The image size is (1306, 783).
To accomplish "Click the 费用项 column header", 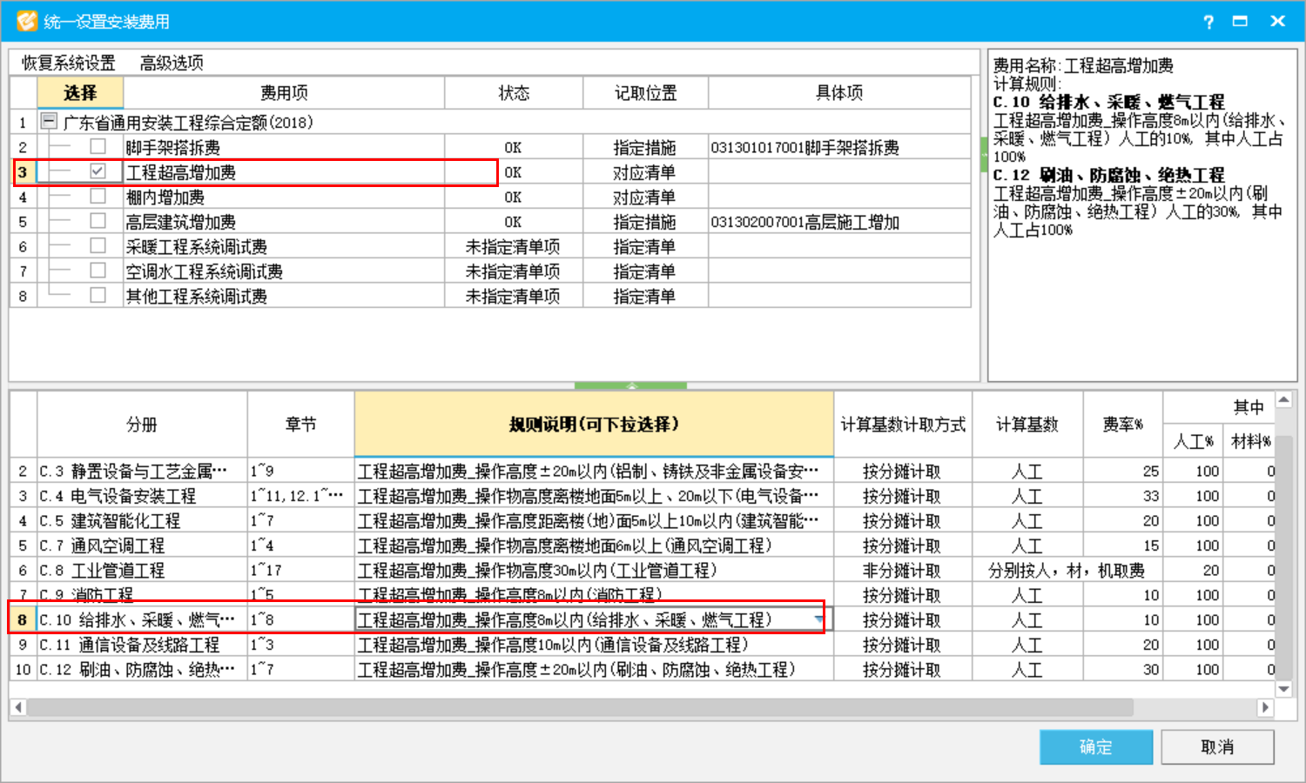I will [284, 93].
